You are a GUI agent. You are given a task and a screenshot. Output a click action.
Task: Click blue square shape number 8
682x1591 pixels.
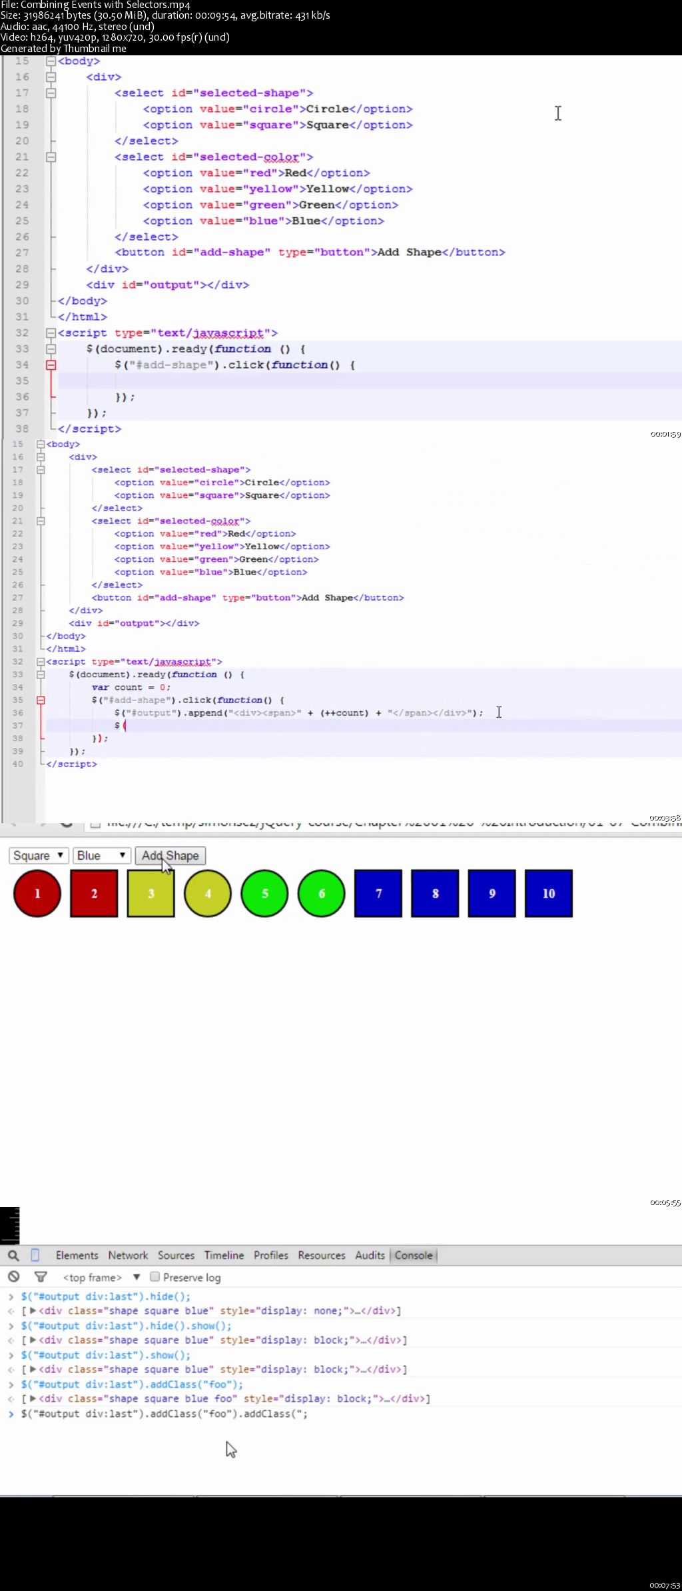(x=435, y=893)
